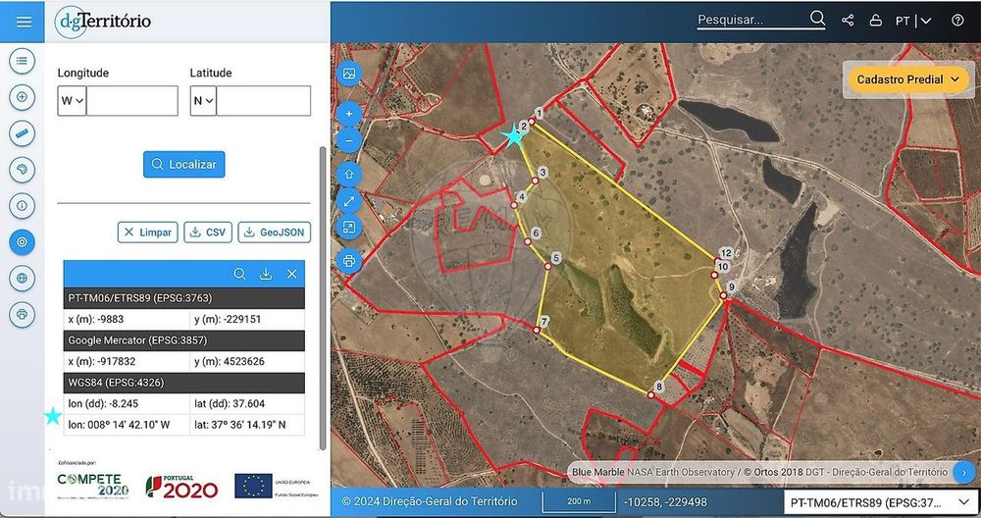This screenshot has width=981, height=518.
Task: Focus the Latitude input field
Action: [263, 101]
